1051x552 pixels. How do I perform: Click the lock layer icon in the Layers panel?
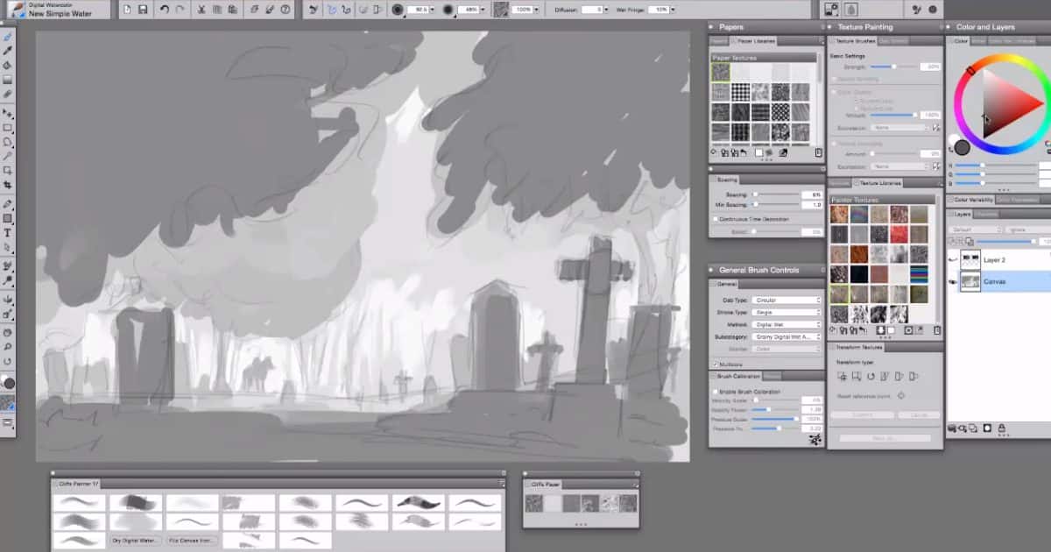(1001, 428)
